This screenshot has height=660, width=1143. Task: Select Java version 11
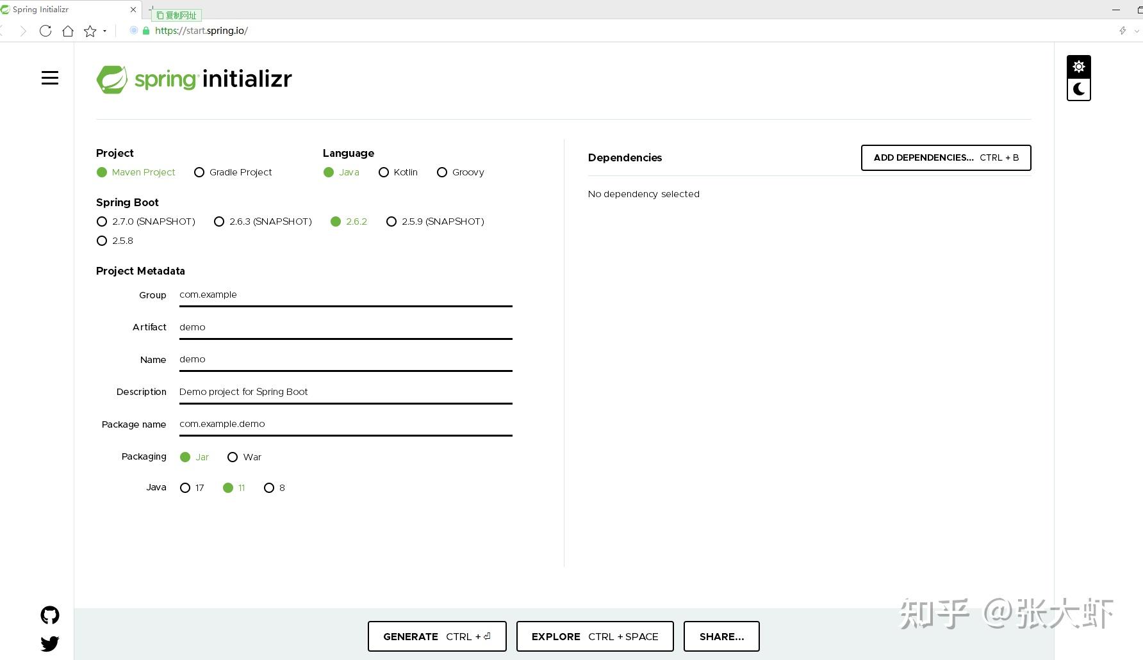pyautogui.click(x=234, y=488)
